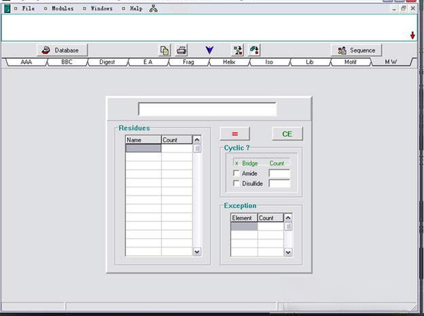The width and height of the screenshot is (424, 316).
Task: Select the first Count cell in Residues
Action: click(x=177, y=148)
